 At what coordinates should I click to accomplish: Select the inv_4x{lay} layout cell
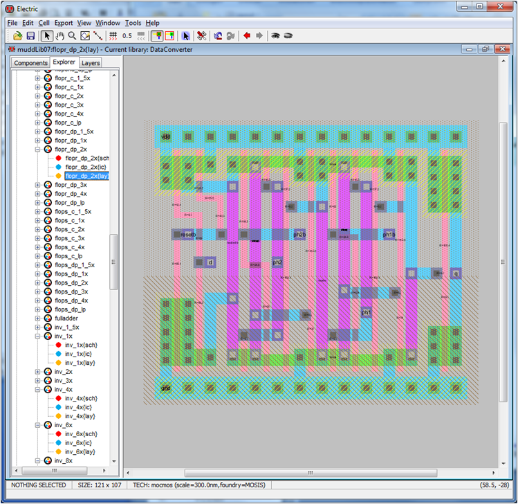click(x=80, y=416)
